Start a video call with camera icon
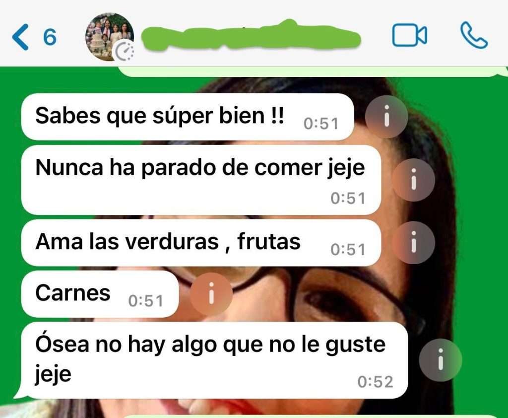The image size is (508, 418). (409, 36)
